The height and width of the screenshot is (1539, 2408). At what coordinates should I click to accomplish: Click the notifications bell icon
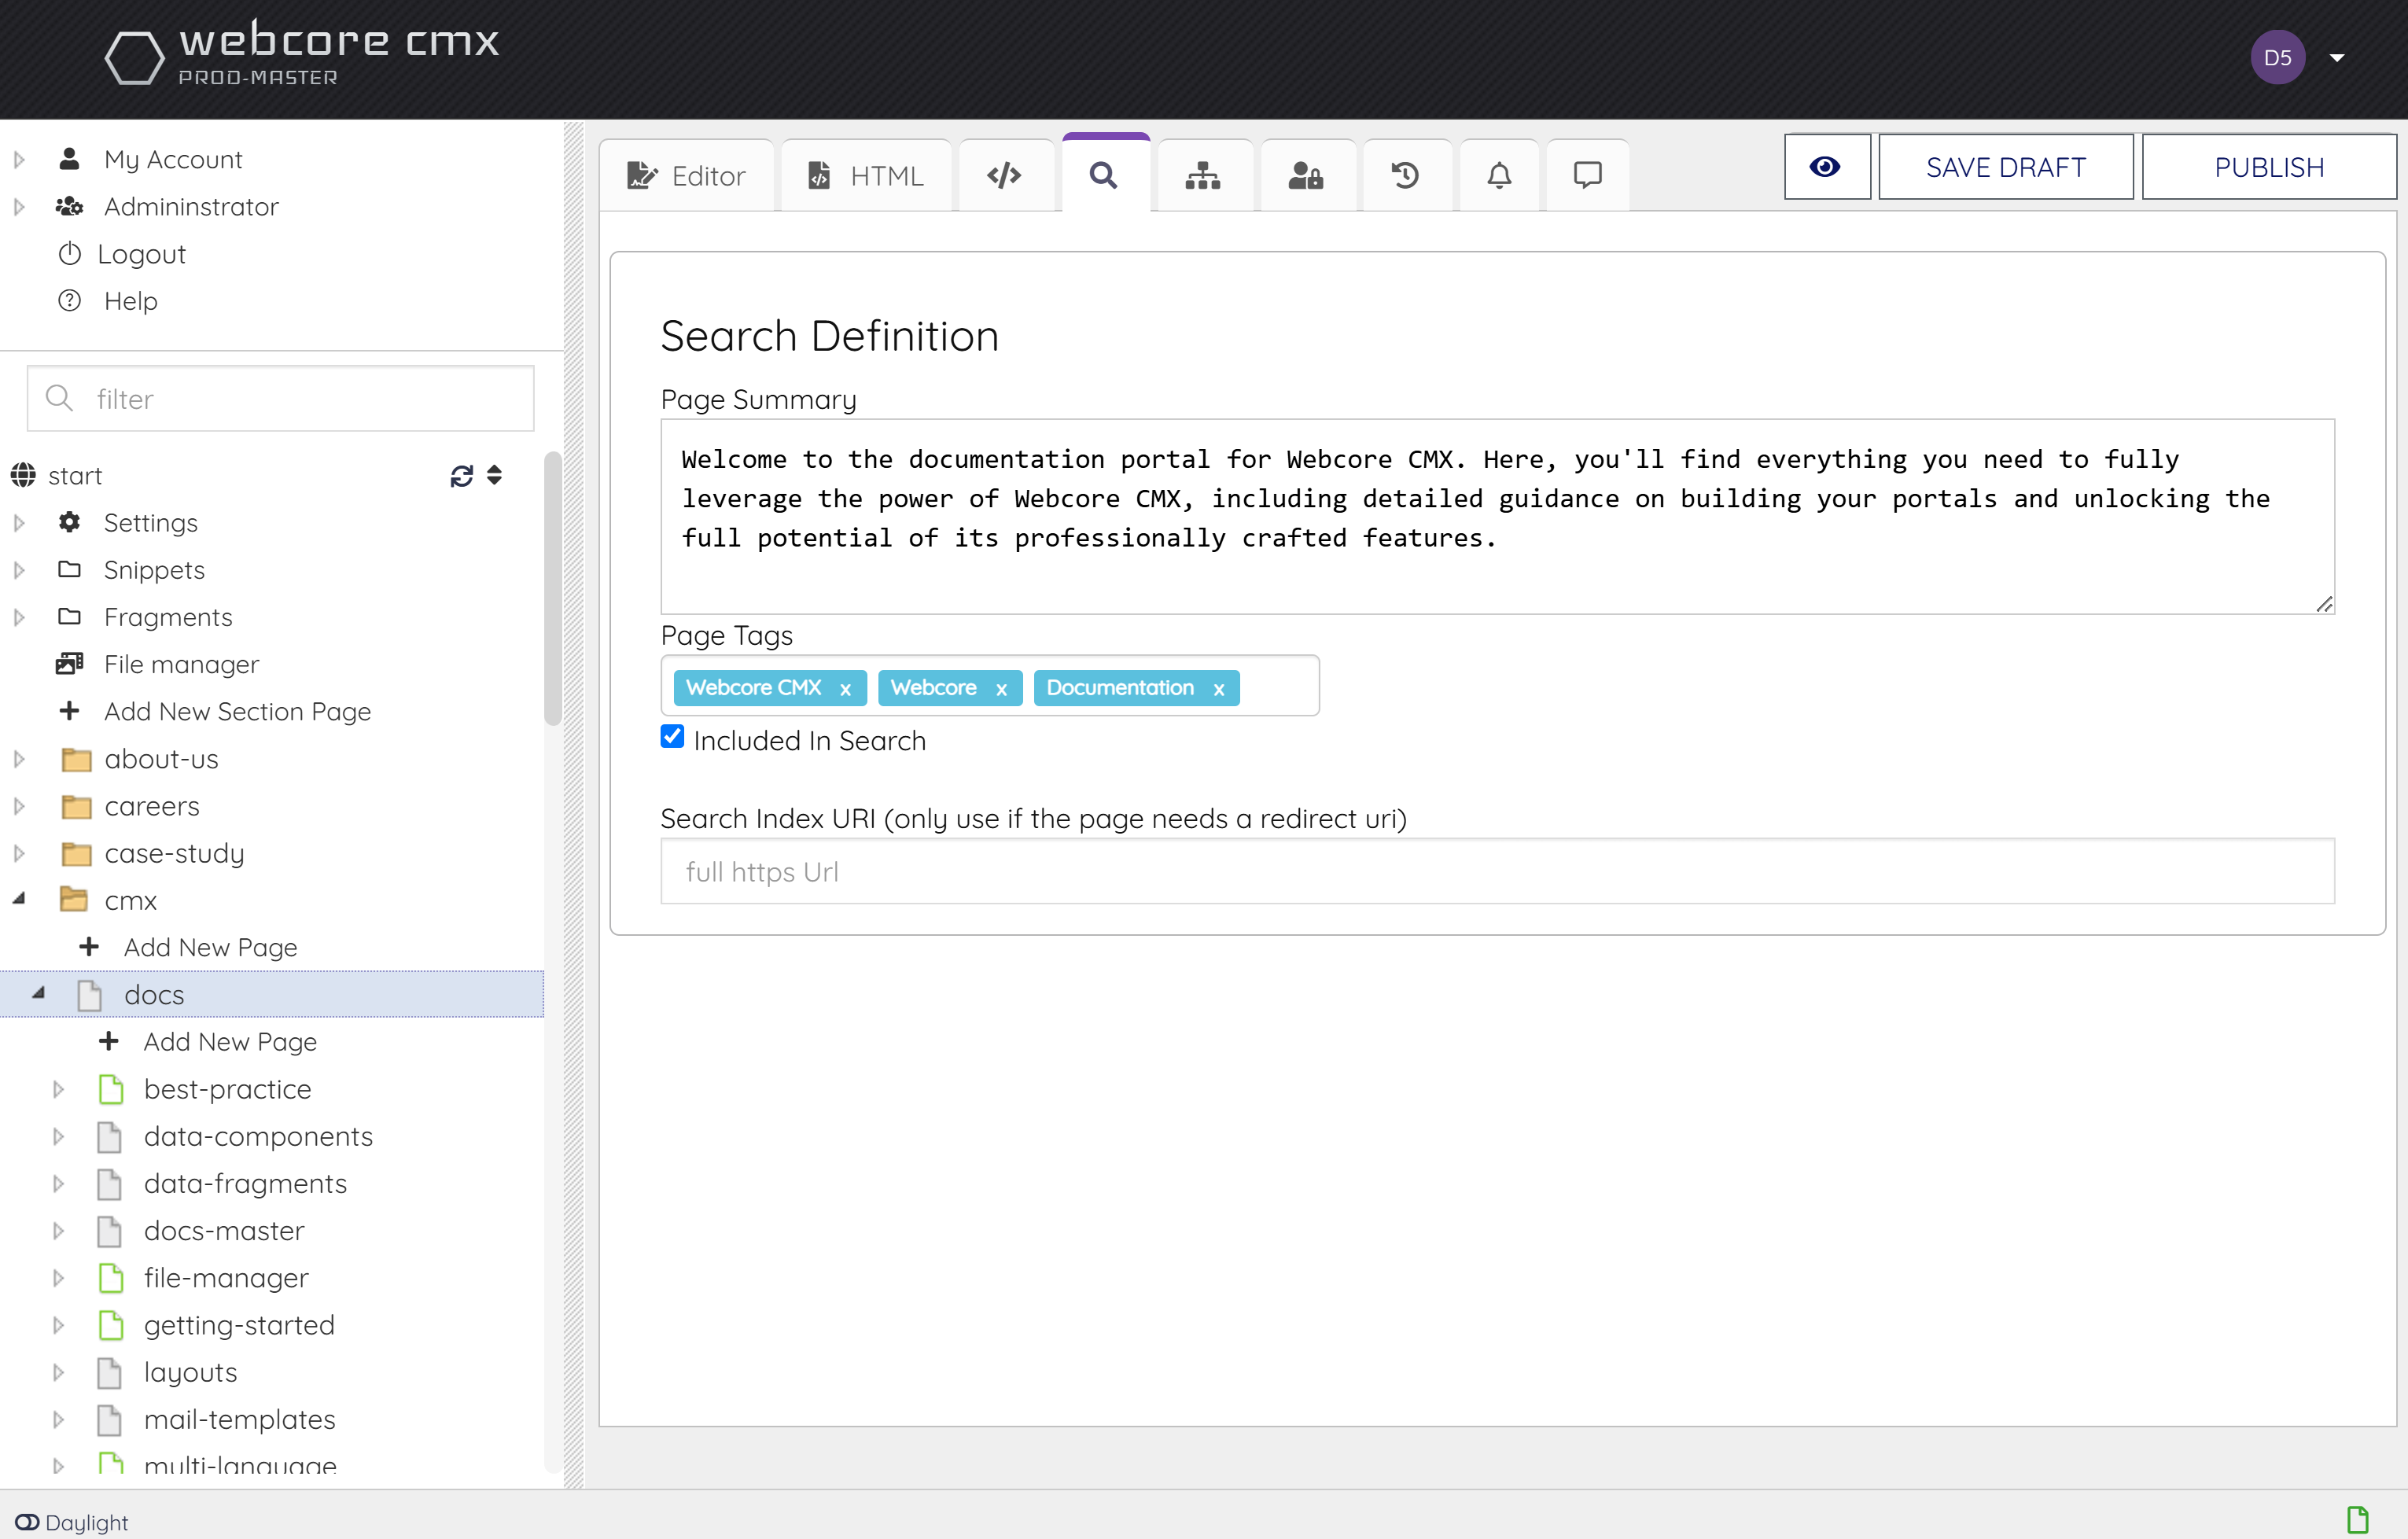coord(1499,174)
